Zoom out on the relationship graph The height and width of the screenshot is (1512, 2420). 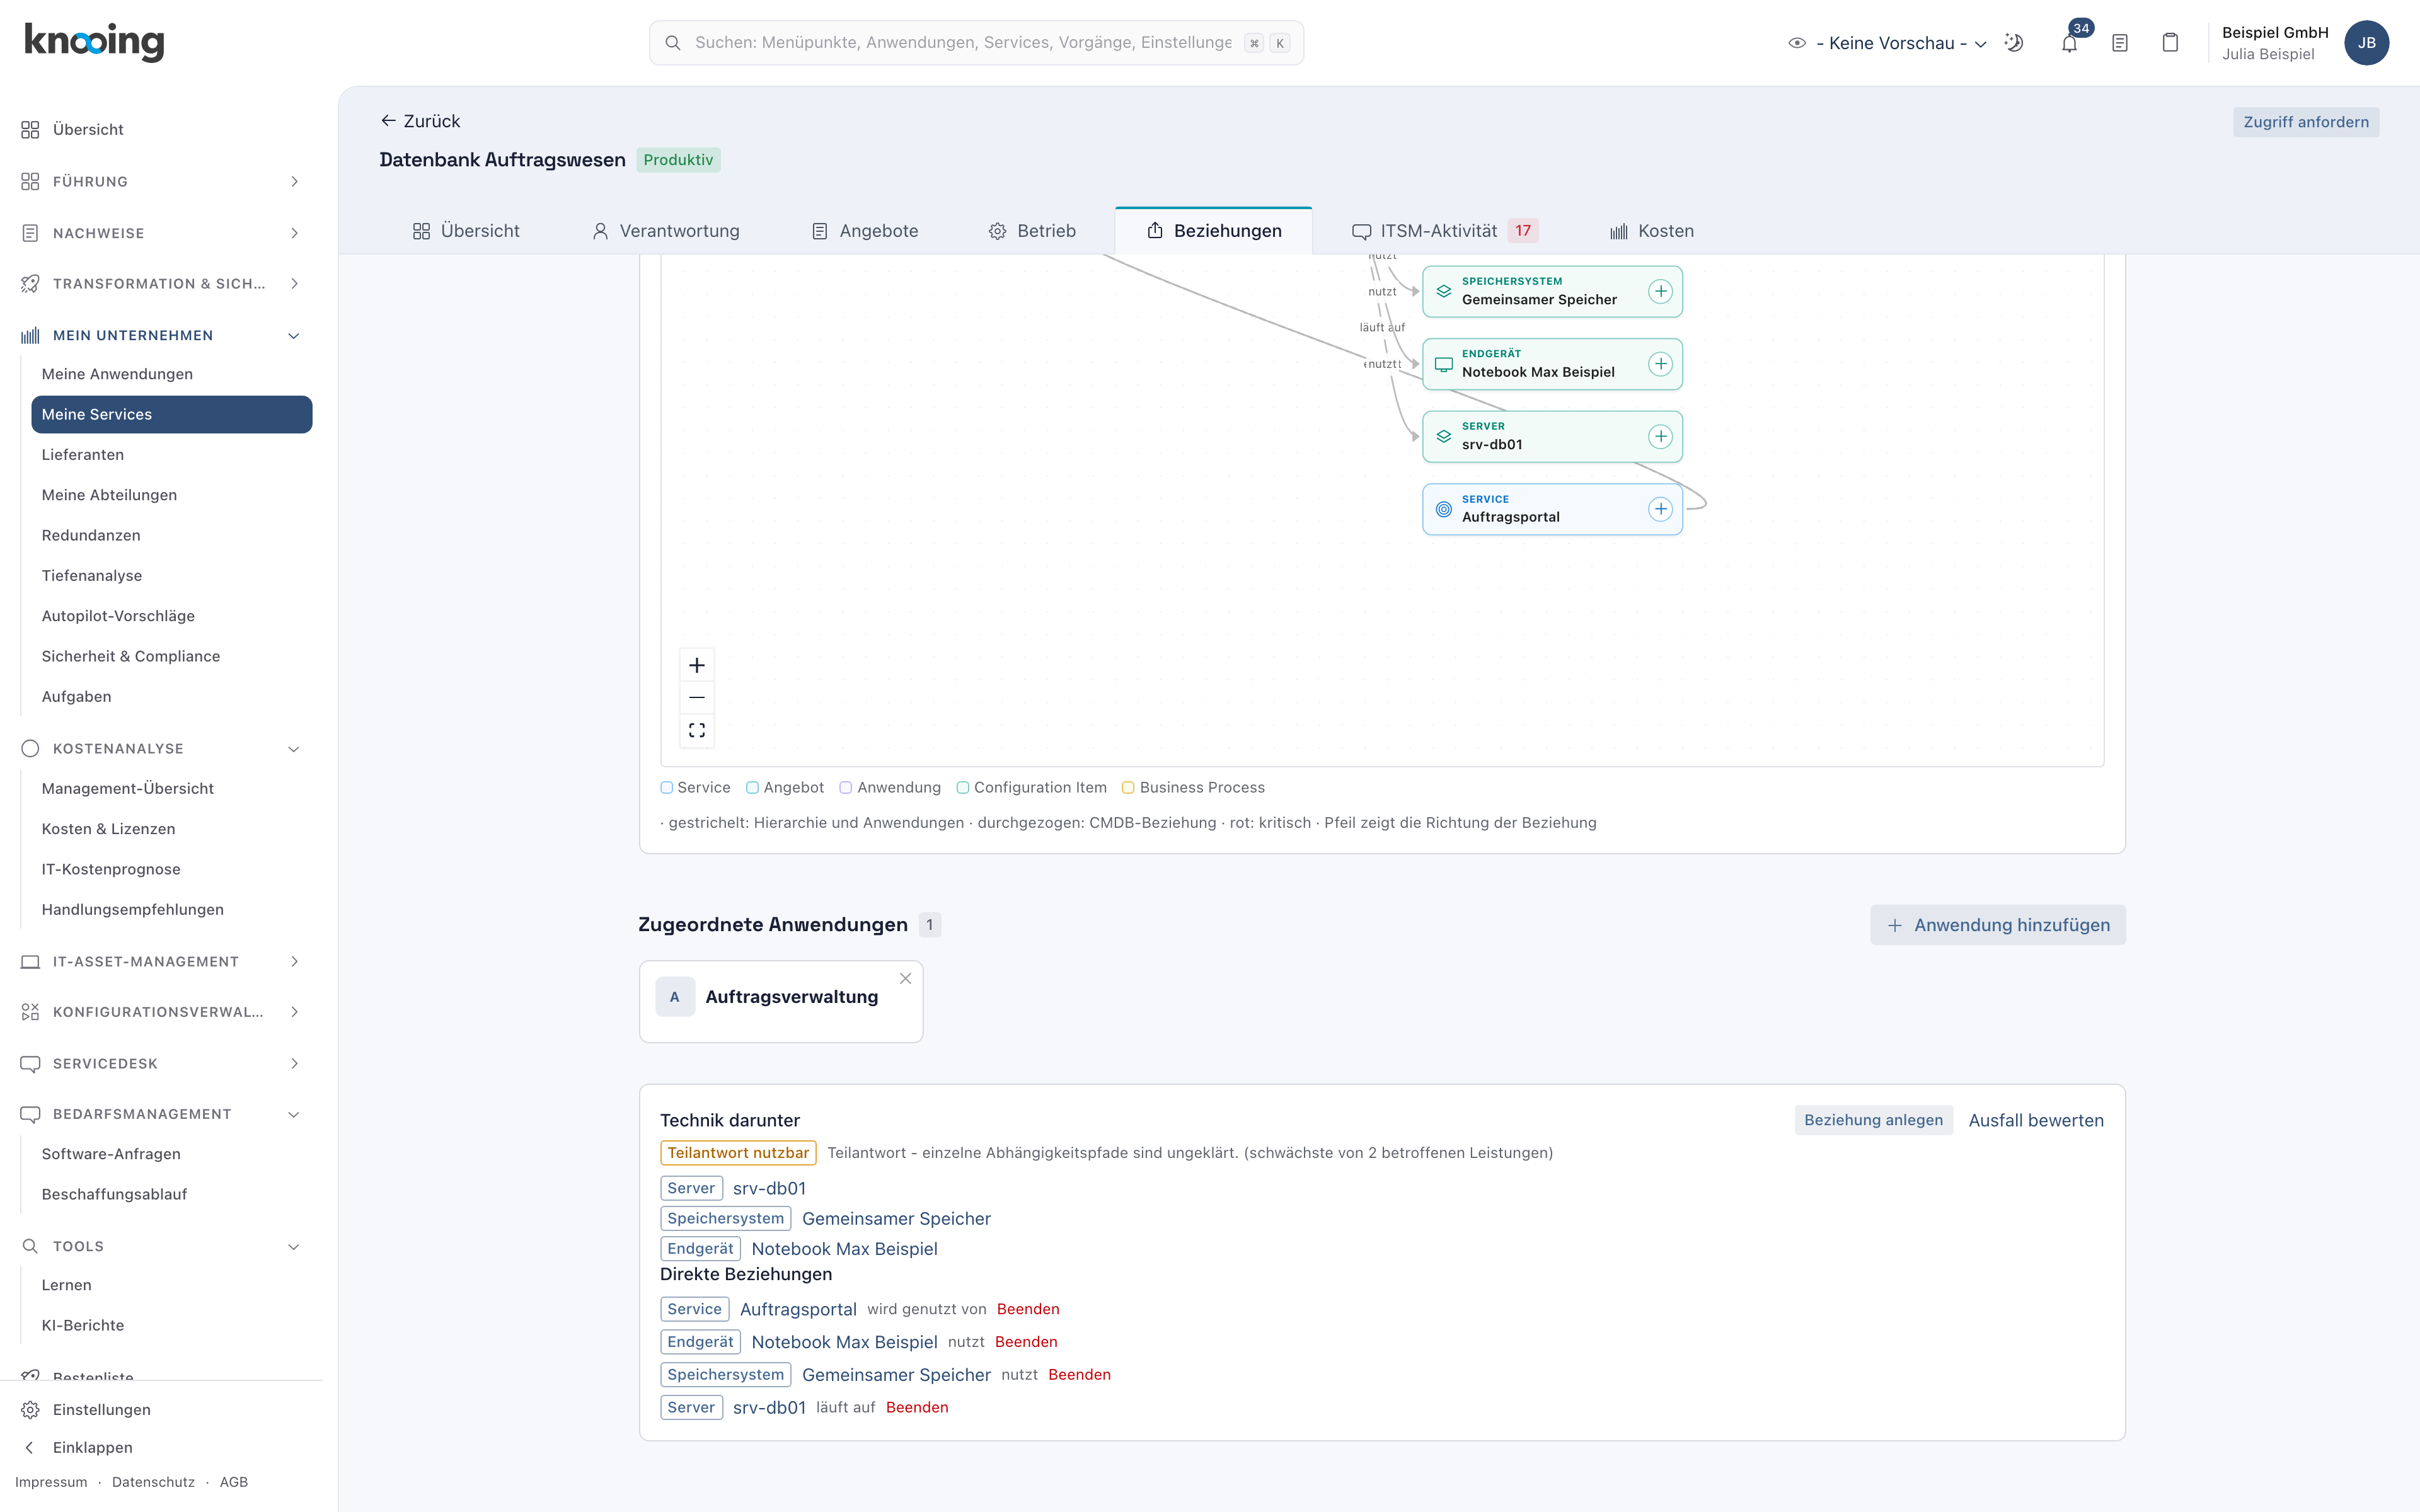click(x=697, y=697)
